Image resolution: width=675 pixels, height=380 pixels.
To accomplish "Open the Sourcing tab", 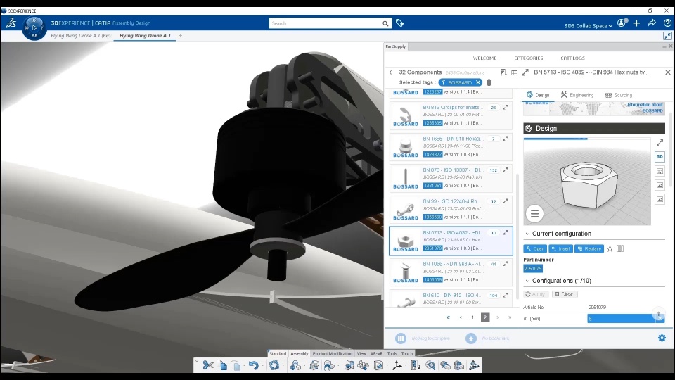I will pos(619,95).
